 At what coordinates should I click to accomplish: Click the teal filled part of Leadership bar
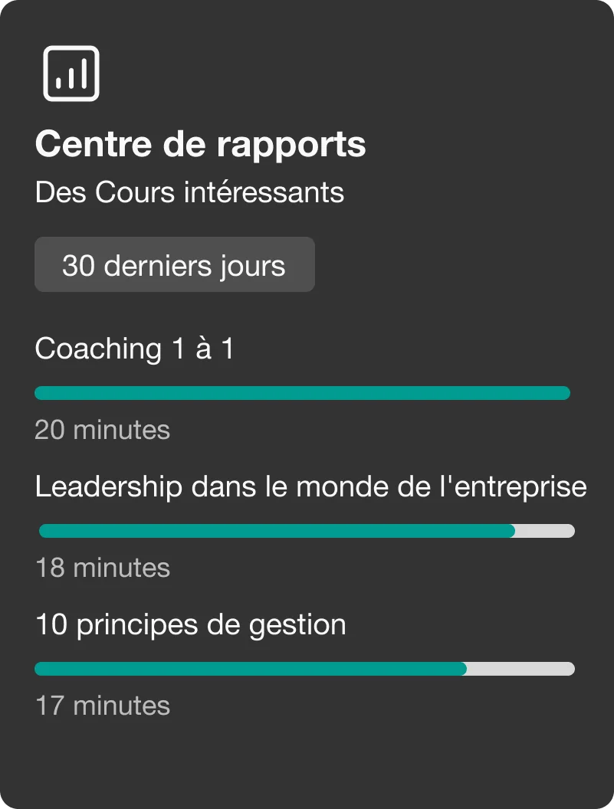tap(276, 531)
